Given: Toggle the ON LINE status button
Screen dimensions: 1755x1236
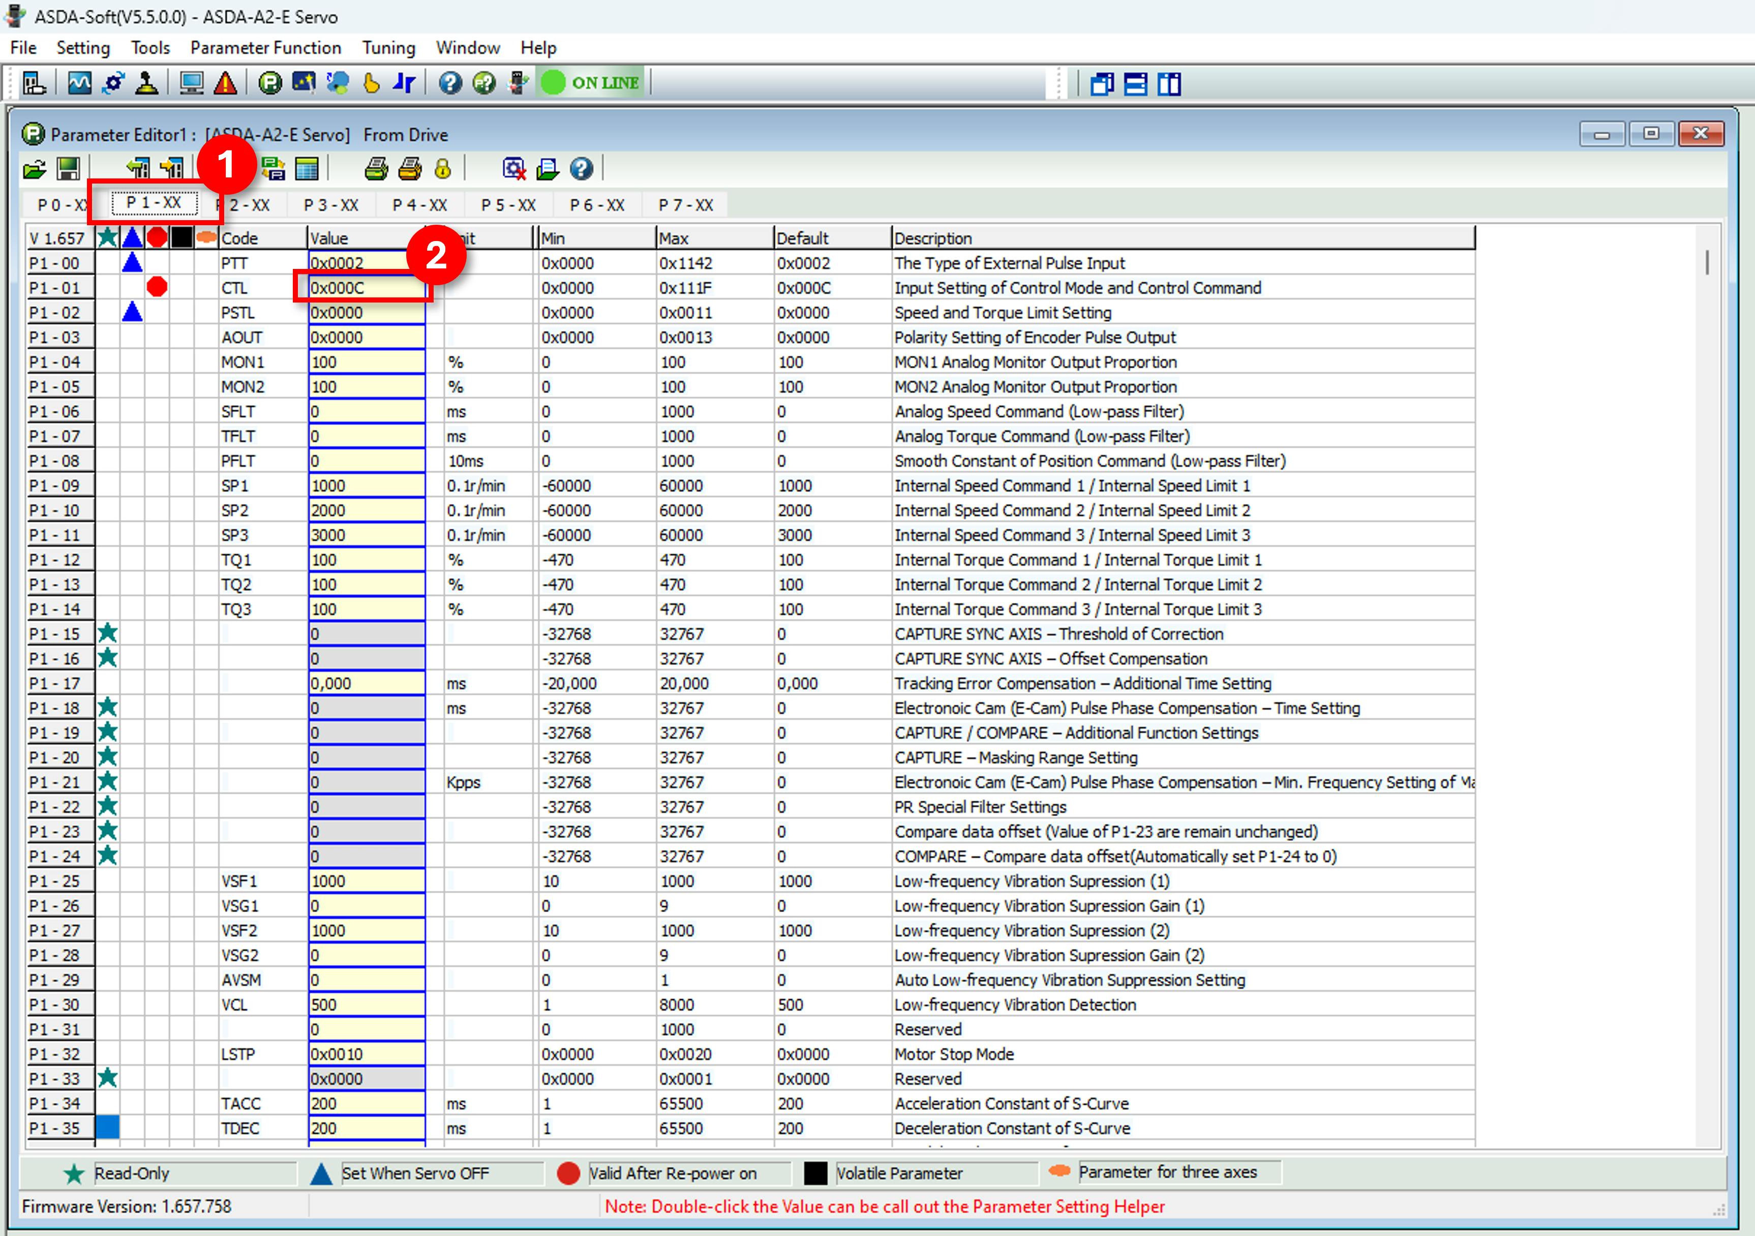Looking at the screenshot, I should tap(592, 82).
